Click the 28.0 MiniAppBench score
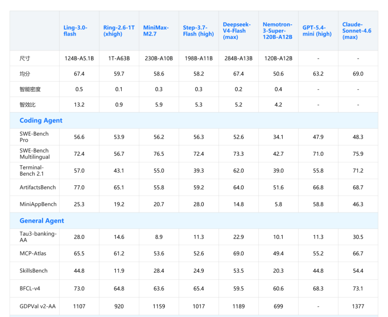 [x=199, y=204]
